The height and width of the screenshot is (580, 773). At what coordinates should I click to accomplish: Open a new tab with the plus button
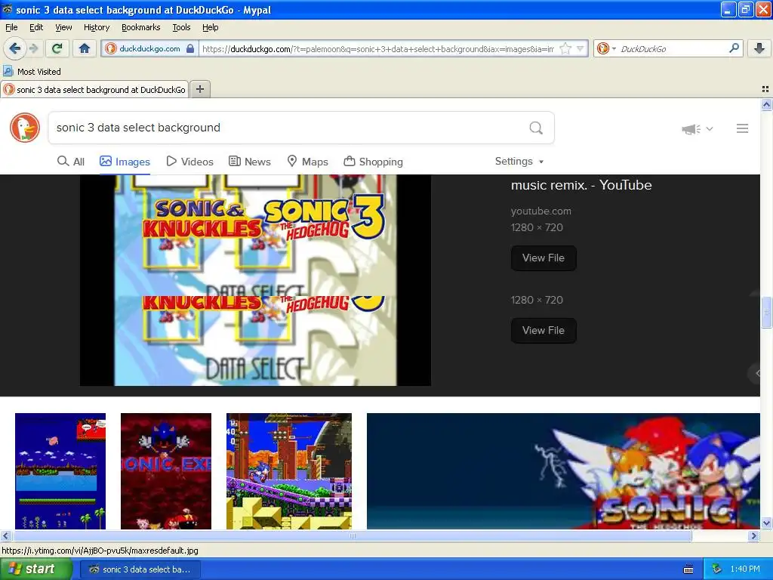tap(199, 89)
